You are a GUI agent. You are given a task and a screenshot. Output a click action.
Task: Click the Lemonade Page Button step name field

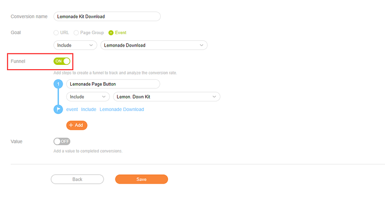point(113,84)
